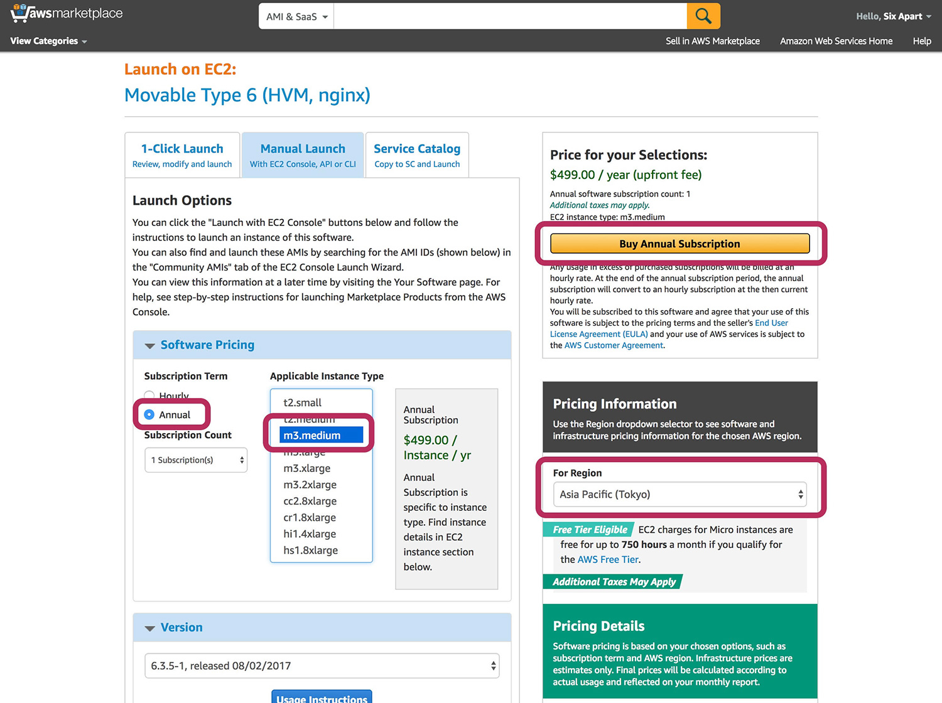Click the Free Tier Eligible badge
The height and width of the screenshot is (703, 942).
[x=590, y=530]
